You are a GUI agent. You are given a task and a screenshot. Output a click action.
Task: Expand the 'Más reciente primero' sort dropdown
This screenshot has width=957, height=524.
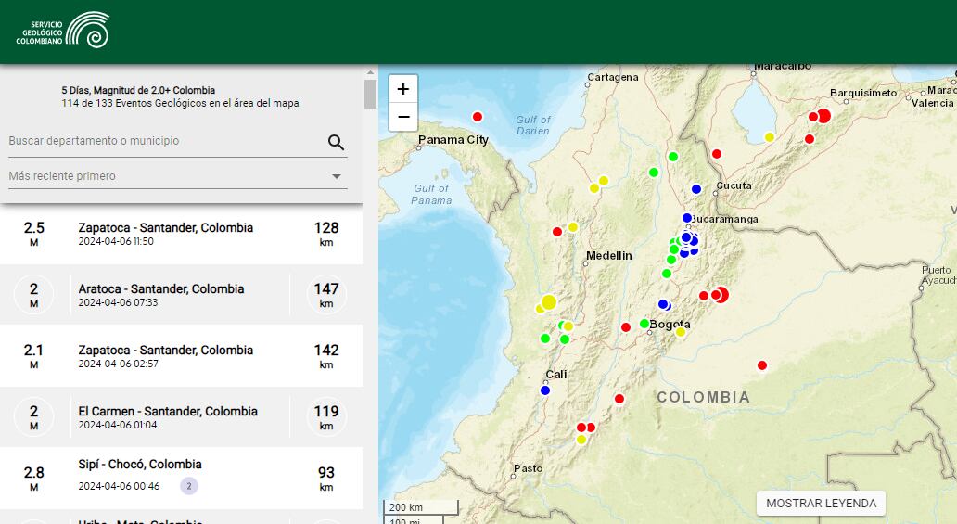167,176
